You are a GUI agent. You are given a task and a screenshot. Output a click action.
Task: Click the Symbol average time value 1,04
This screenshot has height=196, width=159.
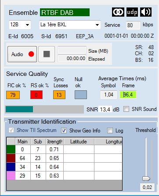click(108, 95)
